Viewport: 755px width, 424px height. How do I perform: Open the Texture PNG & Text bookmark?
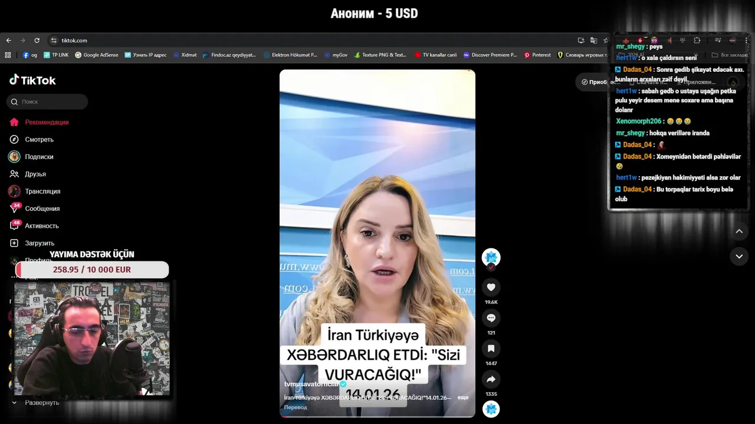coord(380,55)
